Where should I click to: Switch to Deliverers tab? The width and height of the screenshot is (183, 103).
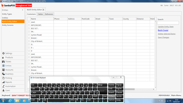coord(49,14)
